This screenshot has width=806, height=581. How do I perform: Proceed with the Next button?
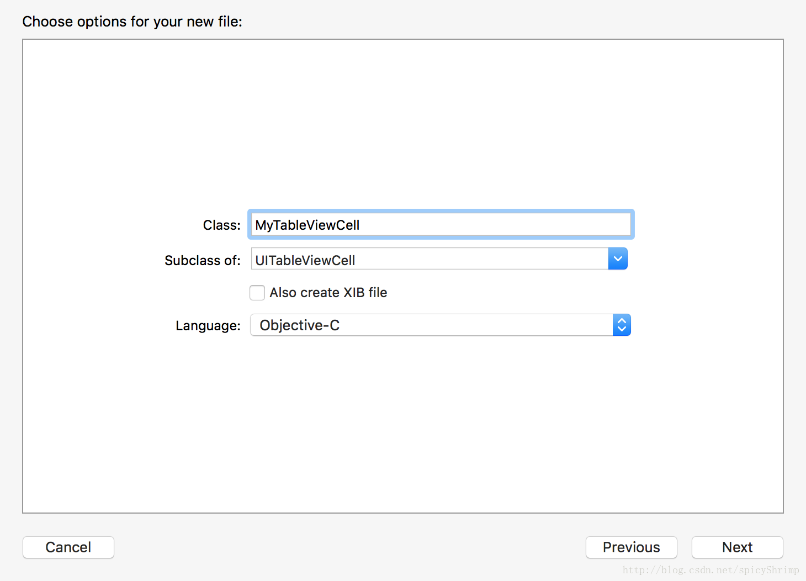[x=737, y=547]
